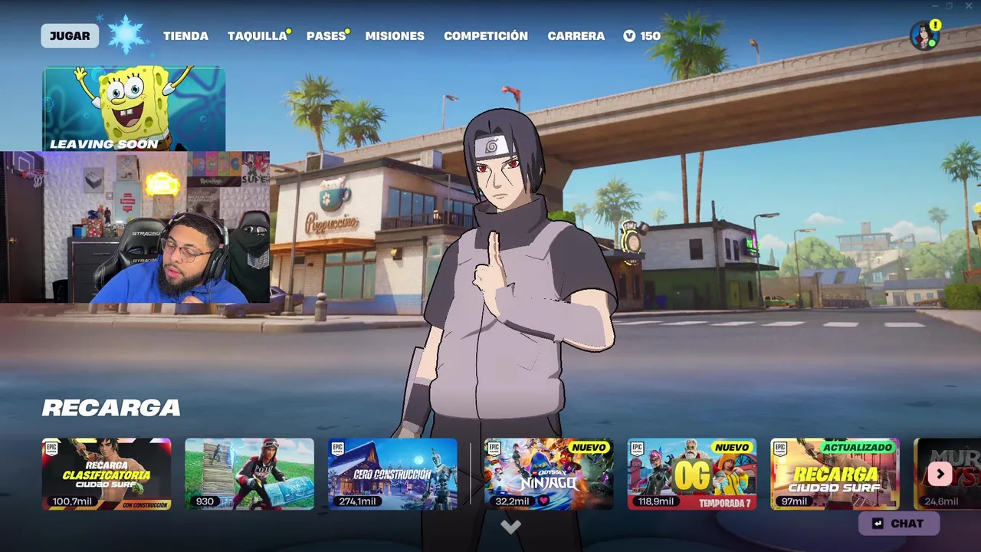
Task: Select the Cero Construcción game mode card
Action: click(x=392, y=474)
